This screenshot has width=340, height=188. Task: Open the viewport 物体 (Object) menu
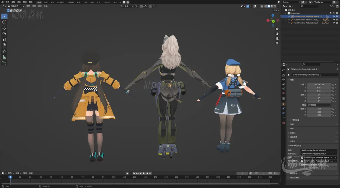tap(46, 6)
